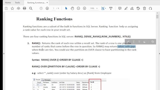Screen dimensions: 160x90
Task: Open the zoom percentage dropdown
Action: click(x=97, y=8)
